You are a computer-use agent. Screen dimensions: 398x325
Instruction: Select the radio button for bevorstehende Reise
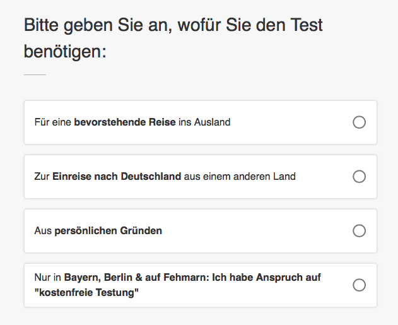click(359, 122)
